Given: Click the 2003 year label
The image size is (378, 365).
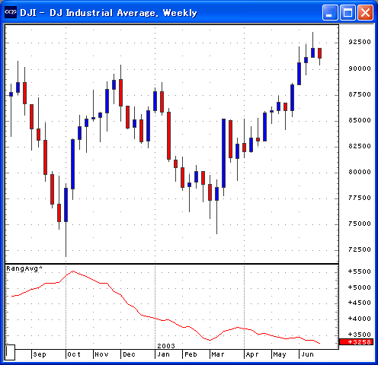Looking at the screenshot, I should pyautogui.click(x=166, y=346).
